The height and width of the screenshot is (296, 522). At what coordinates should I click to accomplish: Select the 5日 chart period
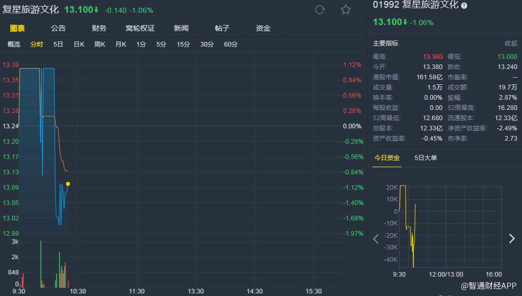tap(58, 44)
